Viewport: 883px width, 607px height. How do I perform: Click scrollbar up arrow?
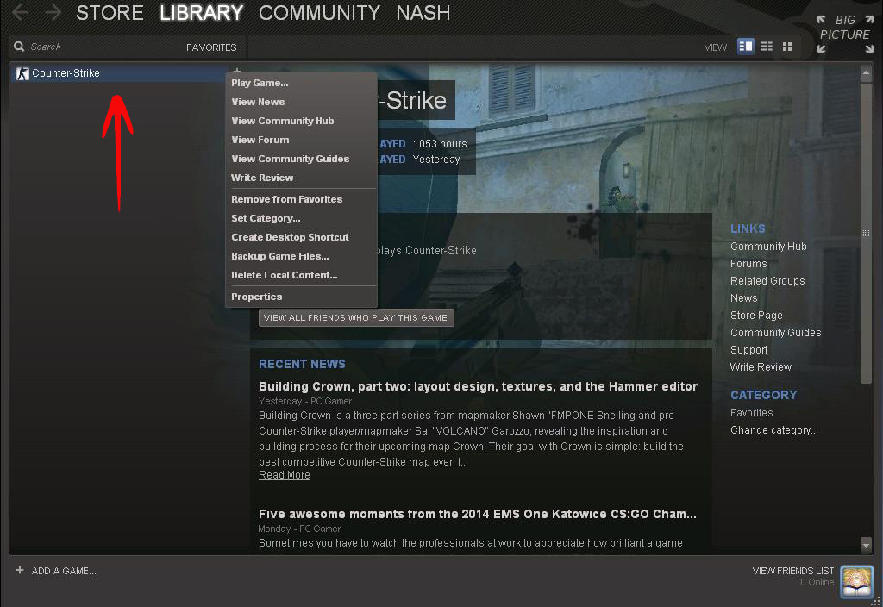coord(866,73)
